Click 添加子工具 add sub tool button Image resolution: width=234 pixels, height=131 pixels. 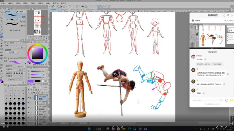click(x=15, y=30)
